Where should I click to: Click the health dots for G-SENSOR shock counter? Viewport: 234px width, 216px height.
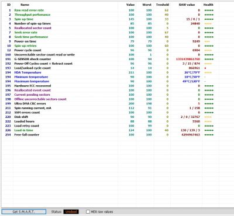209,59
